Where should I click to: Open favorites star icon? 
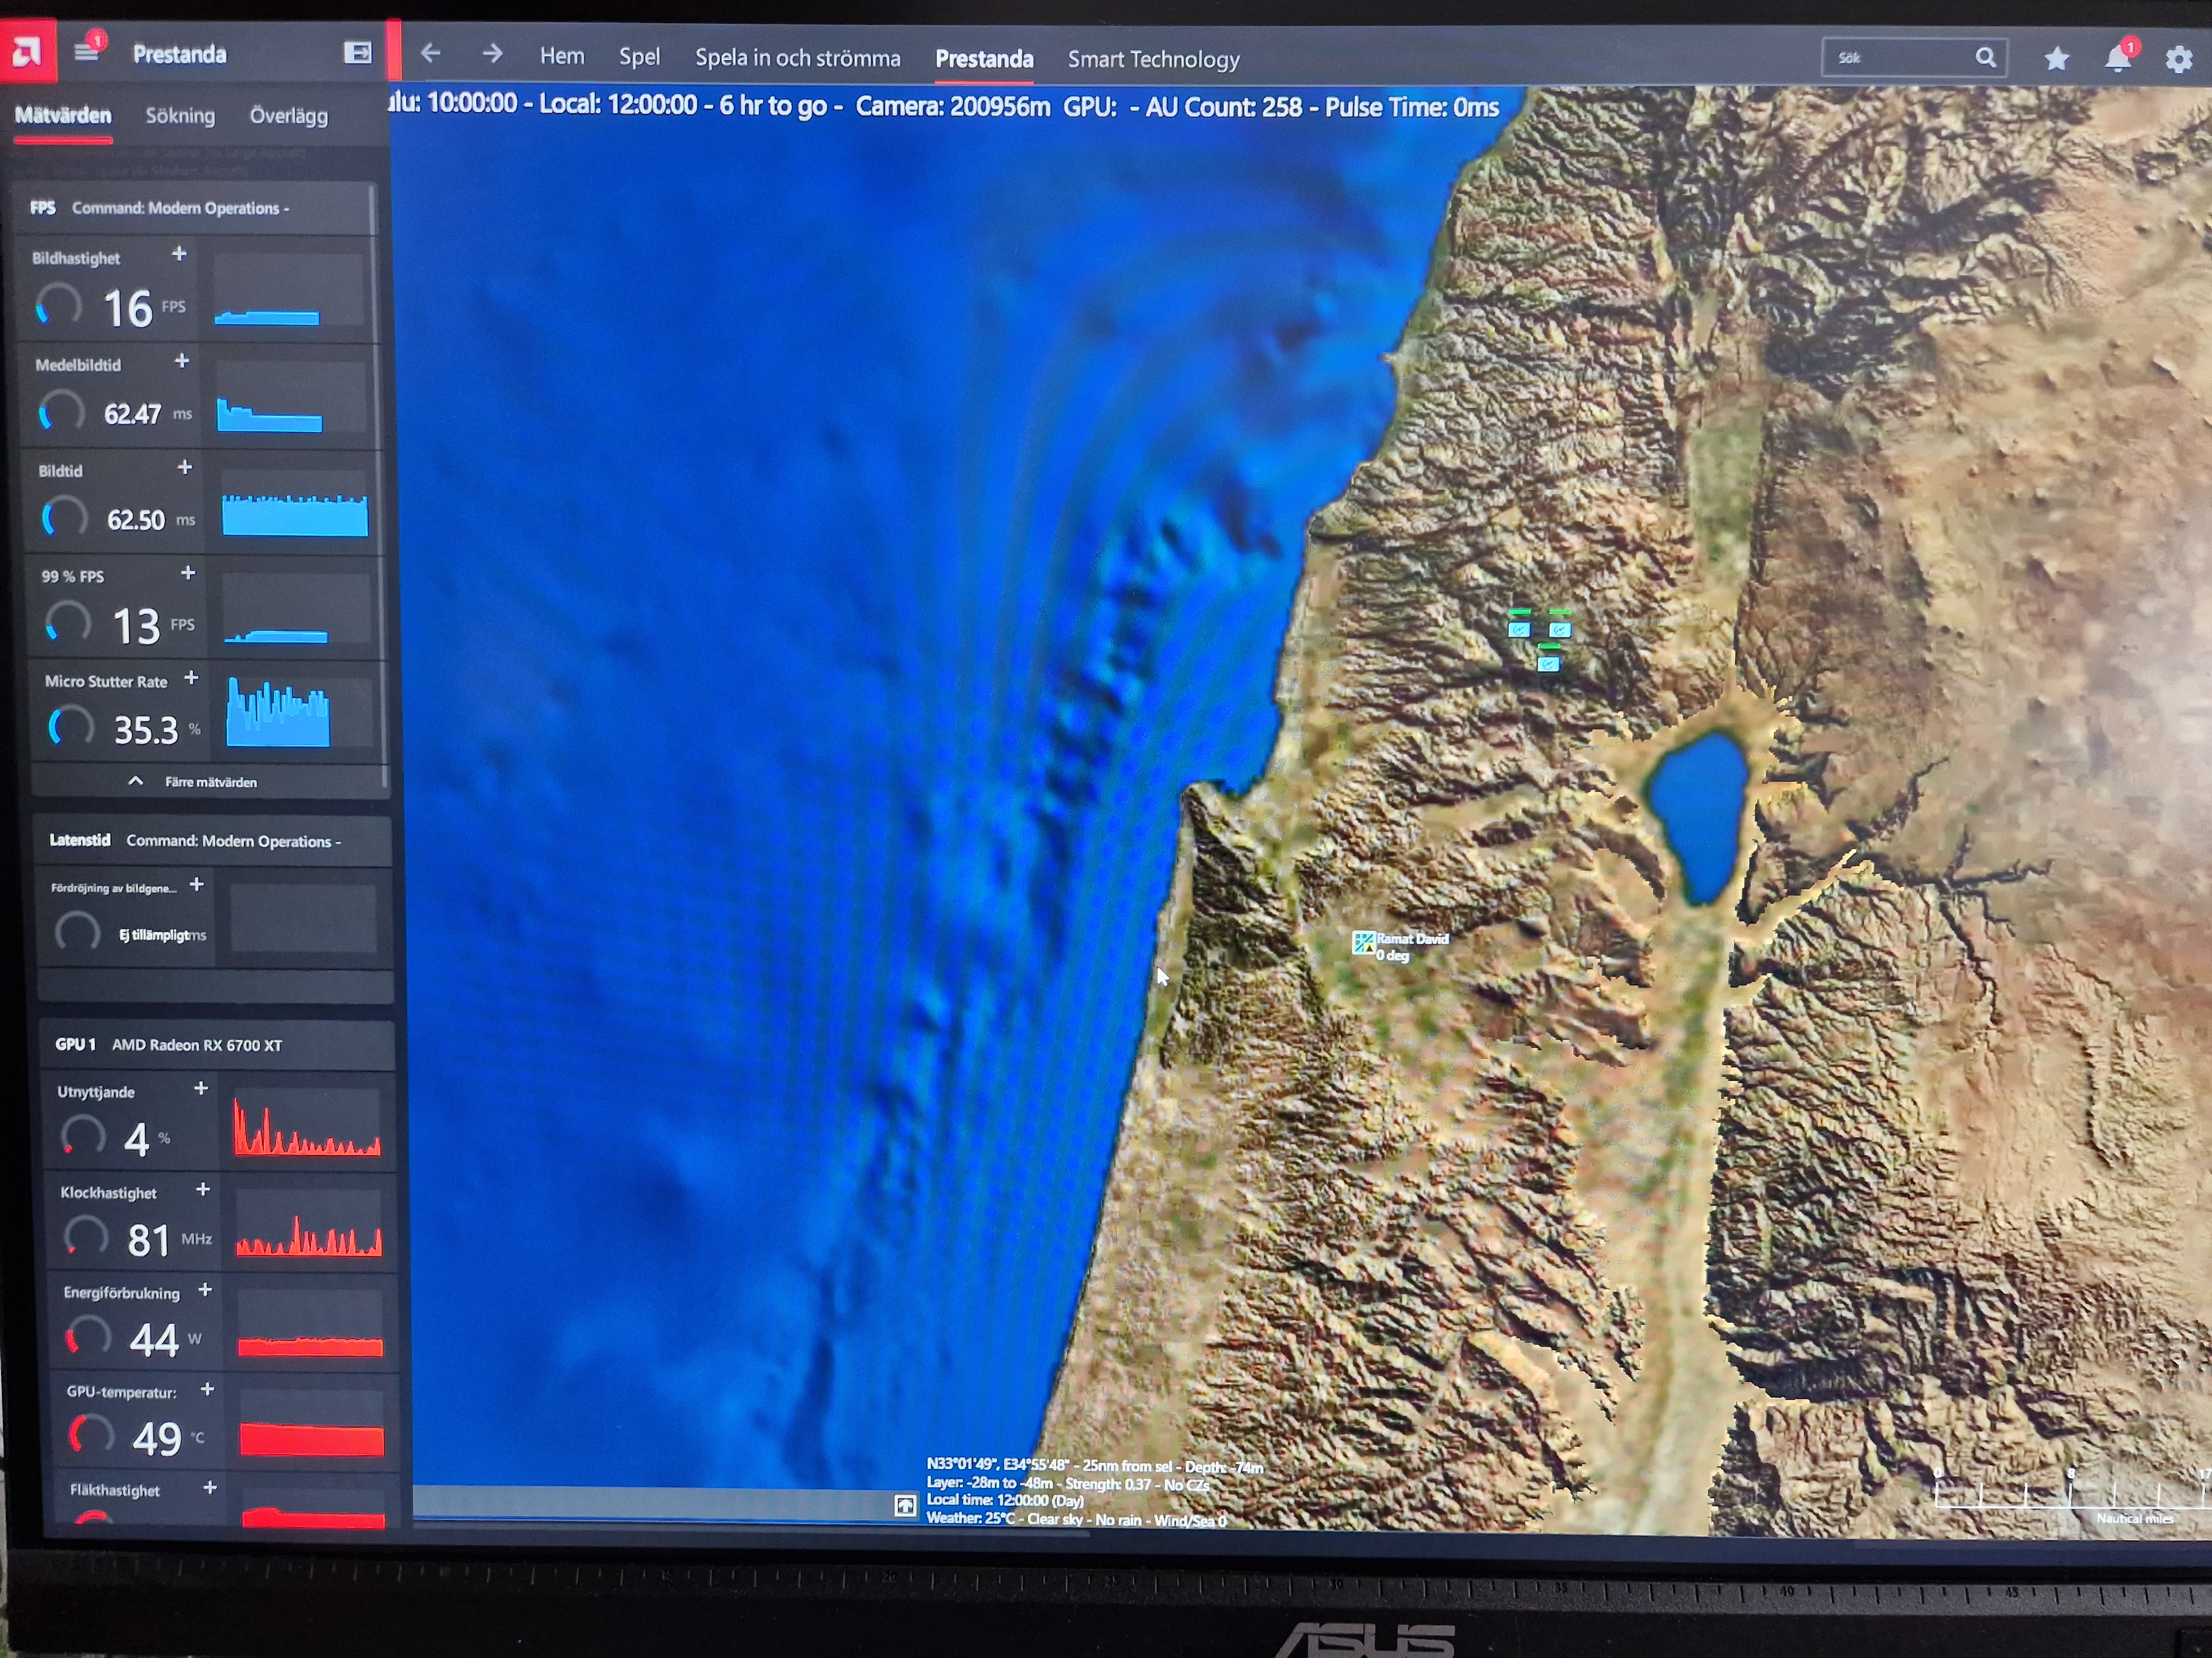point(2056,59)
